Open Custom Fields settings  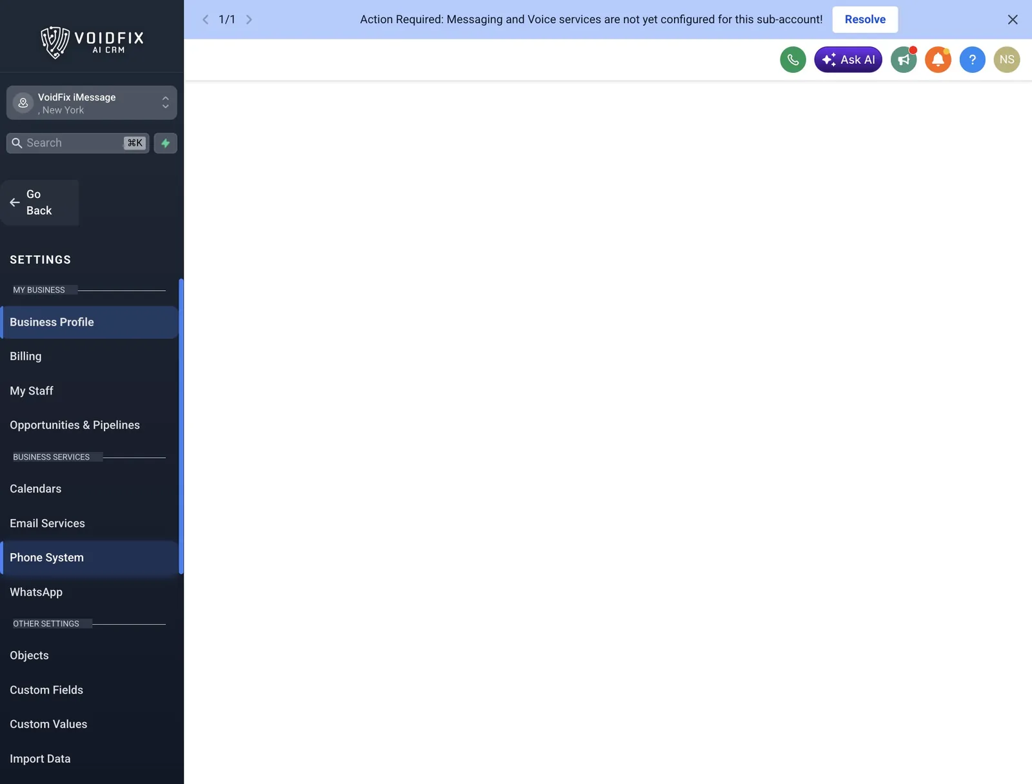click(90, 690)
